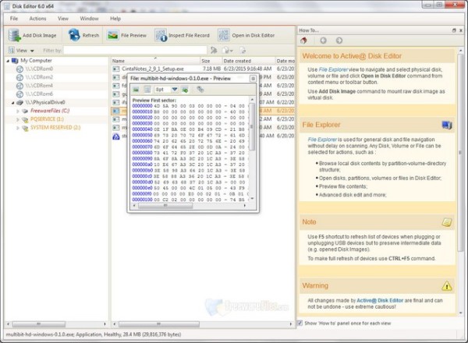Click the How To panel vertical scrollbar

(x=460, y=182)
